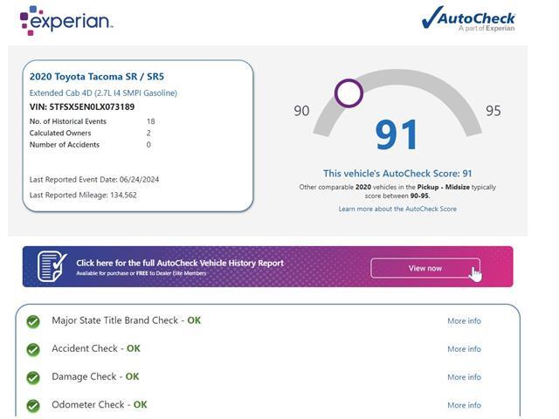Click Major State Title Brand Check - OK text
The width and height of the screenshot is (559, 419).
pyautogui.click(x=126, y=320)
